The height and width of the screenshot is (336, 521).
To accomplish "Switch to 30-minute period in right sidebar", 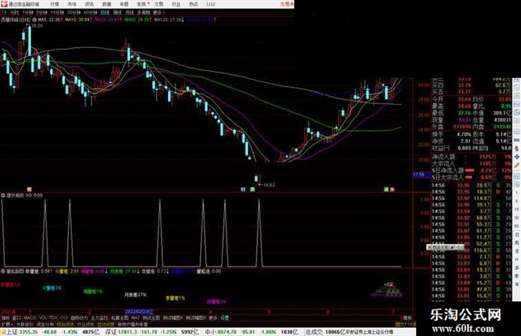I will point(517,218).
